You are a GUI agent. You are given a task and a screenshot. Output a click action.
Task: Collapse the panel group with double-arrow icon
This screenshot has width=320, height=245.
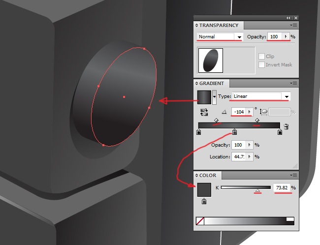288,18
